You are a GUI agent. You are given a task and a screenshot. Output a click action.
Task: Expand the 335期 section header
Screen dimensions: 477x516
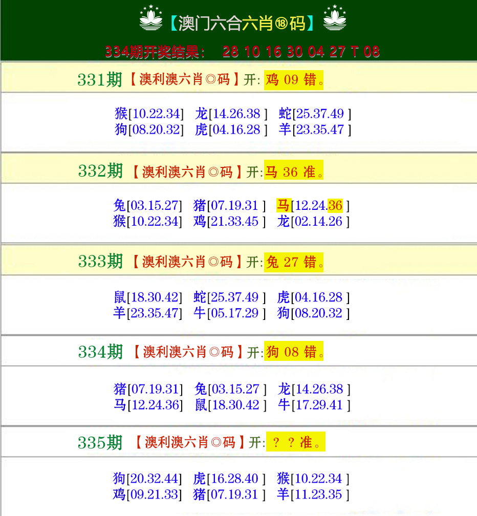101,441
